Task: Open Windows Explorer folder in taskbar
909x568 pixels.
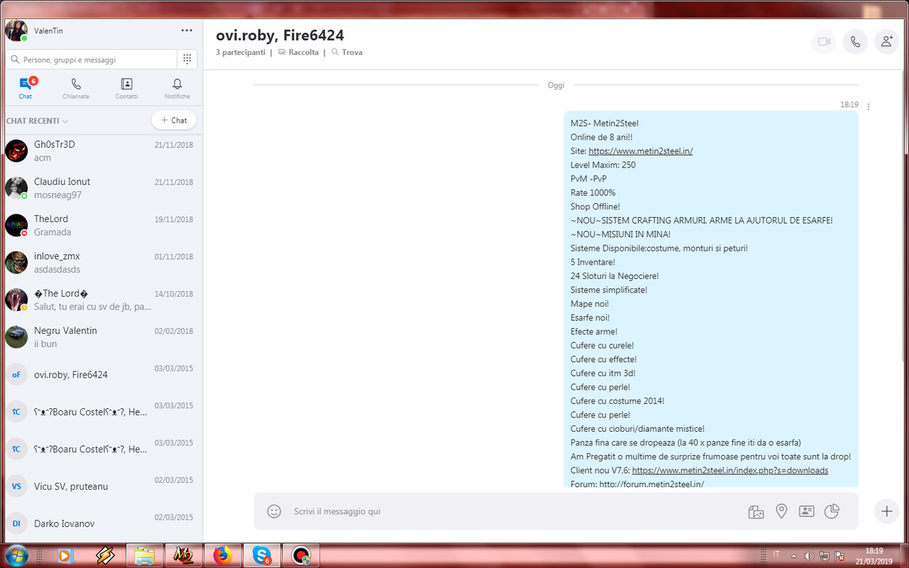Action: point(144,555)
